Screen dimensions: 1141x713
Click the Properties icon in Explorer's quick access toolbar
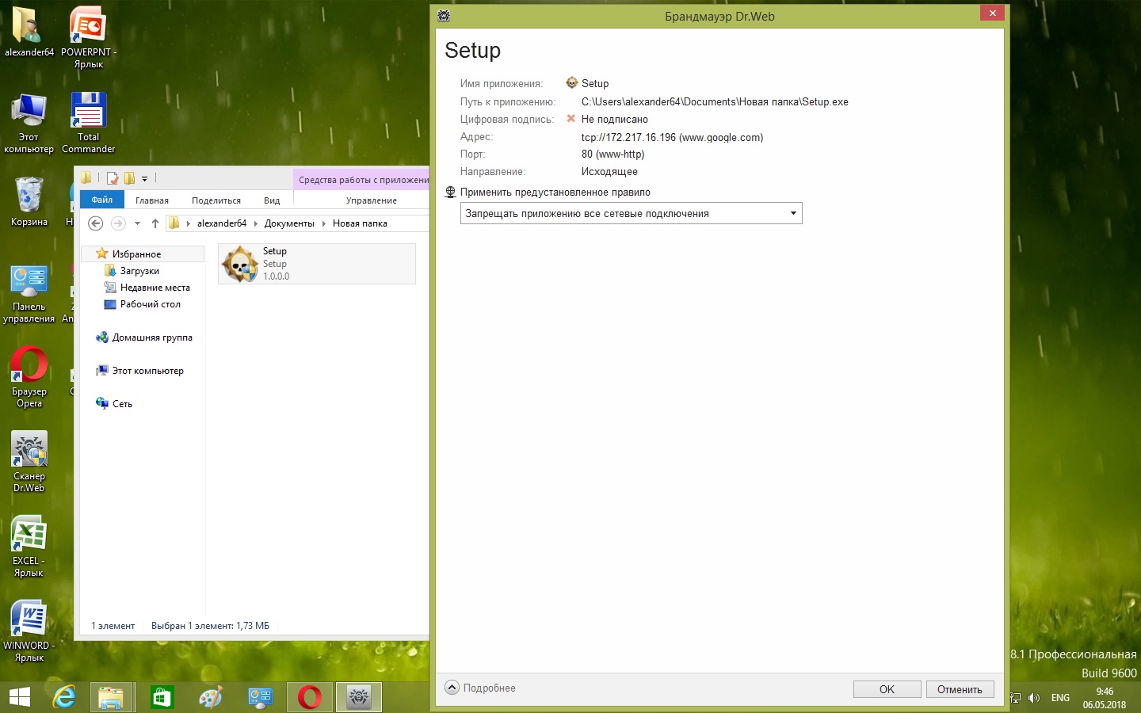(113, 178)
